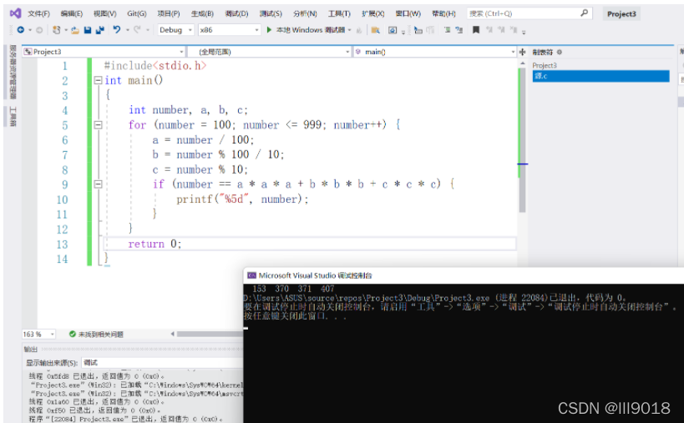The image size is (684, 423).
Task: Click the Project3 group label in tab list
Action: (x=545, y=65)
